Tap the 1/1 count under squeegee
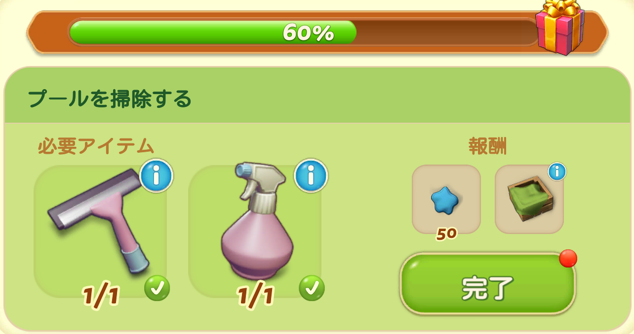The height and width of the screenshot is (334, 634). click(x=101, y=296)
